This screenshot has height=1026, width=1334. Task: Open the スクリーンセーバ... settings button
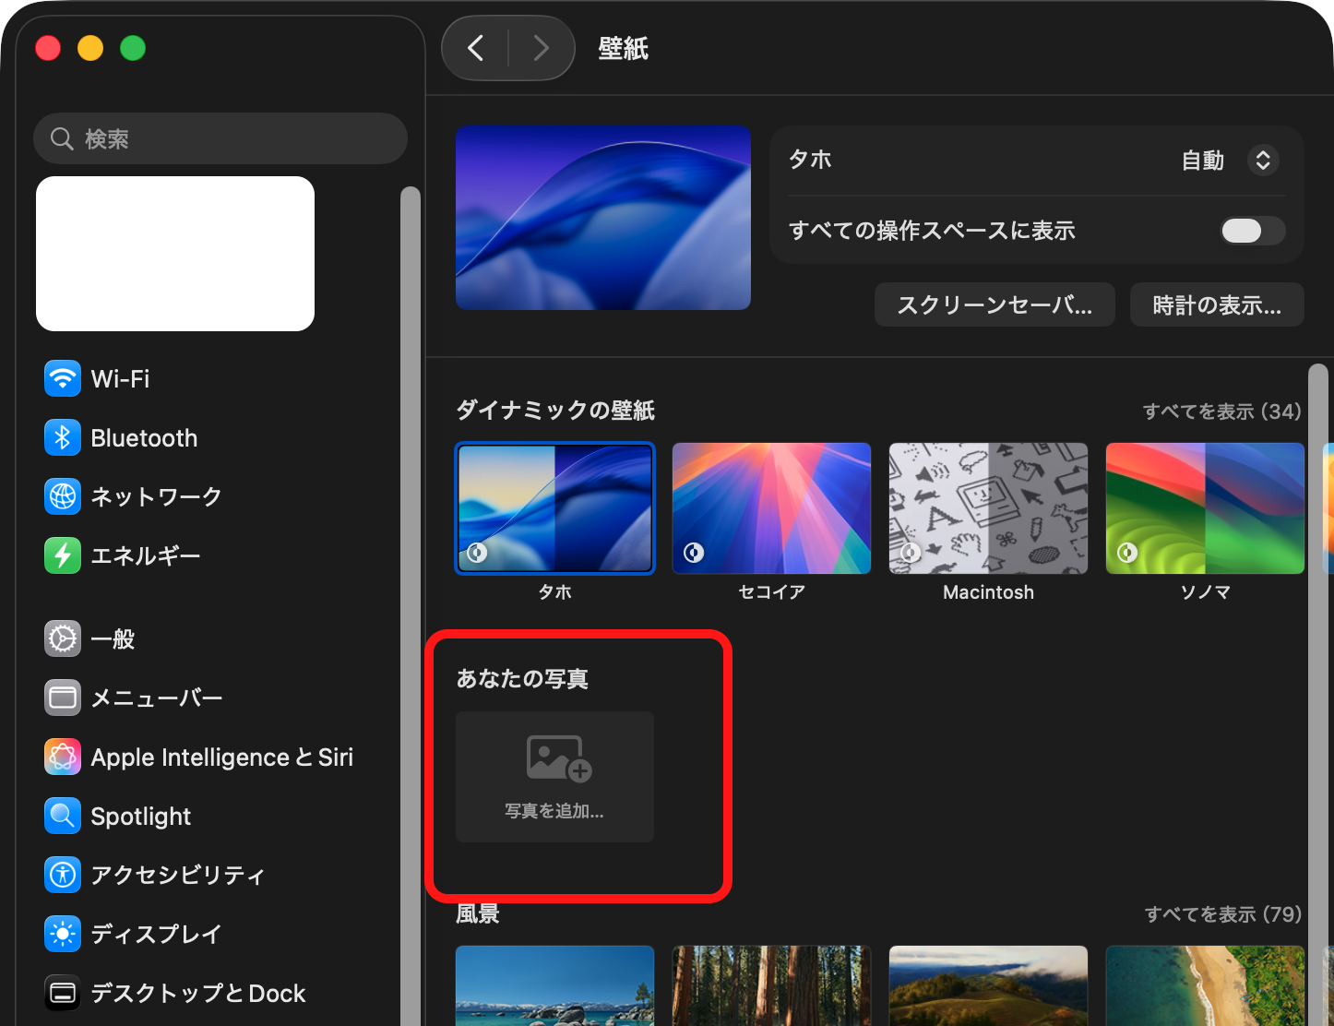click(995, 304)
